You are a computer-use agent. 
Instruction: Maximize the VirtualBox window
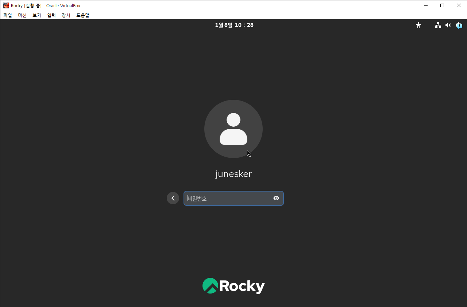tap(442, 5)
